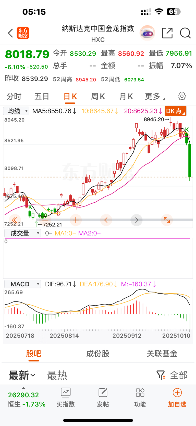Tap the 05:15 status bar clock
The width and height of the screenshot is (196, 426).
coord(34,12)
